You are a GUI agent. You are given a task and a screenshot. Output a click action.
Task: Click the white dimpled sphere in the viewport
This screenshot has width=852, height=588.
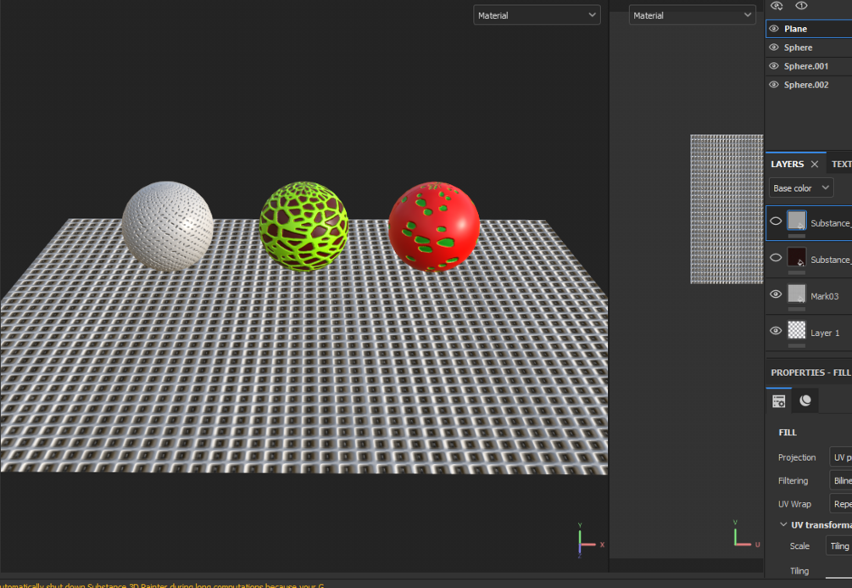coord(167,226)
